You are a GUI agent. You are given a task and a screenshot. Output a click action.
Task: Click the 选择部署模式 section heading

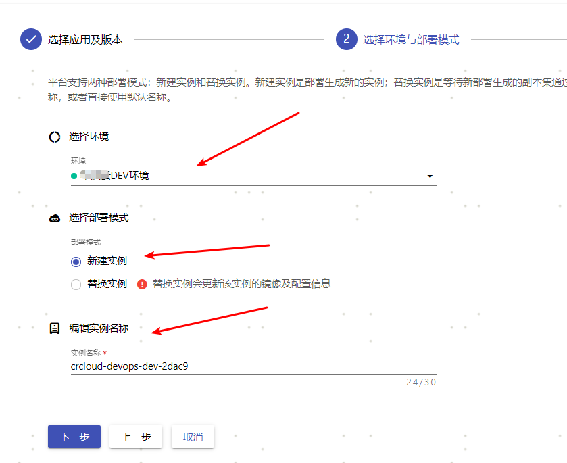pos(99,218)
